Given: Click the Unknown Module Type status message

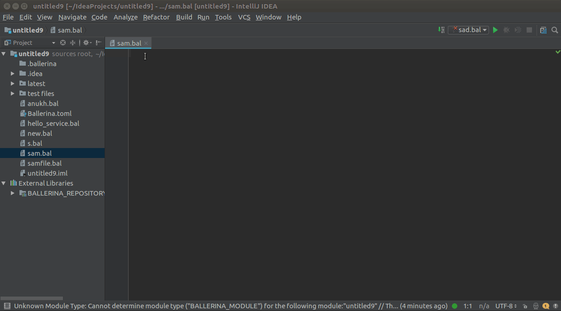Looking at the screenshot, I should [x=230, y=306].
